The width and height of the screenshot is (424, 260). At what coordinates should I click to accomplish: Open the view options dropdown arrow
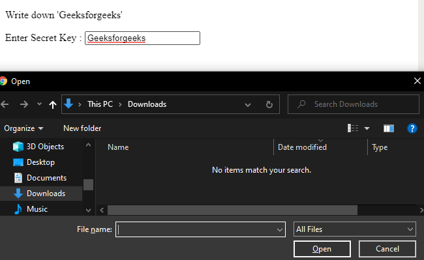tap(367, 128)
